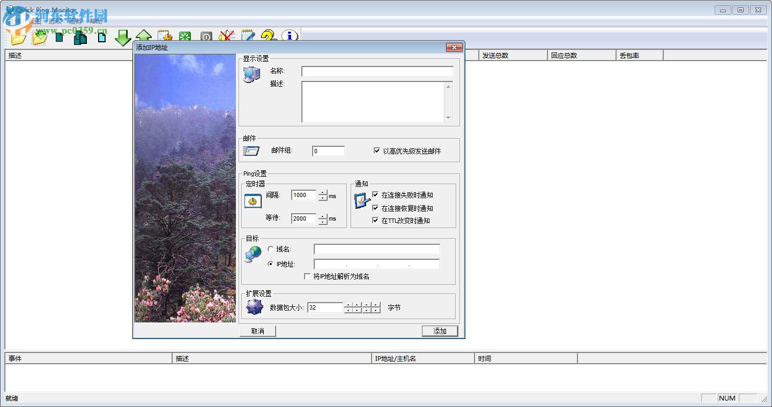This screenshot has width=772, height=407.
Task: Click the yellow question-mark help icon
Action: coord(268,36)
